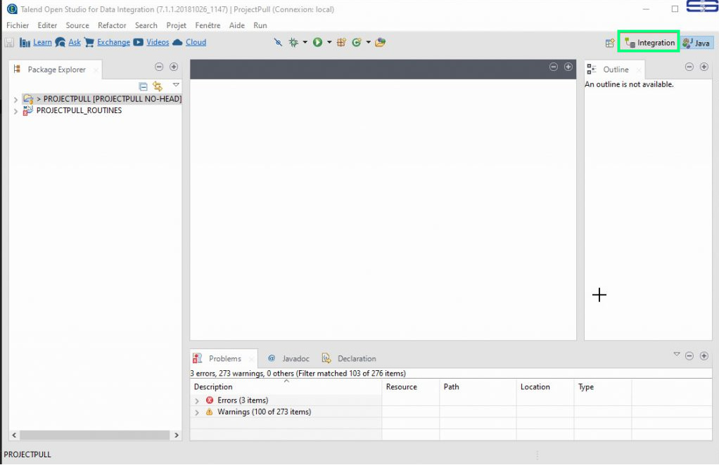Click the scroll left arrow in Package Explorer
Screen dimensions: 719x465
coord(14,435)
